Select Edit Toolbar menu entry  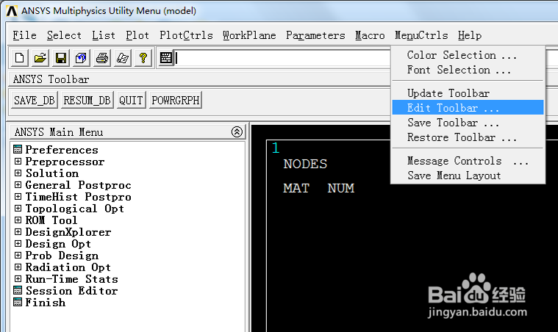click(468, 108)
